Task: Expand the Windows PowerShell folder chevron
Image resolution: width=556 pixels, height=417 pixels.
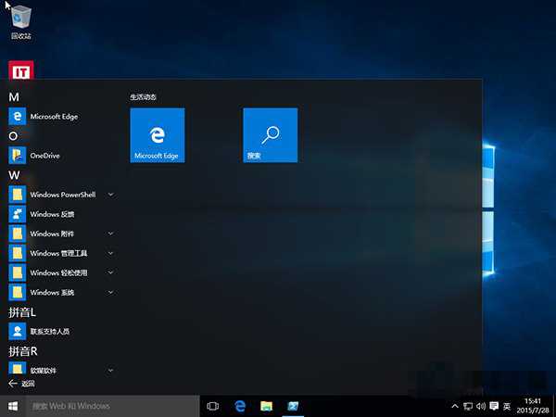Action: pos(110,195)
